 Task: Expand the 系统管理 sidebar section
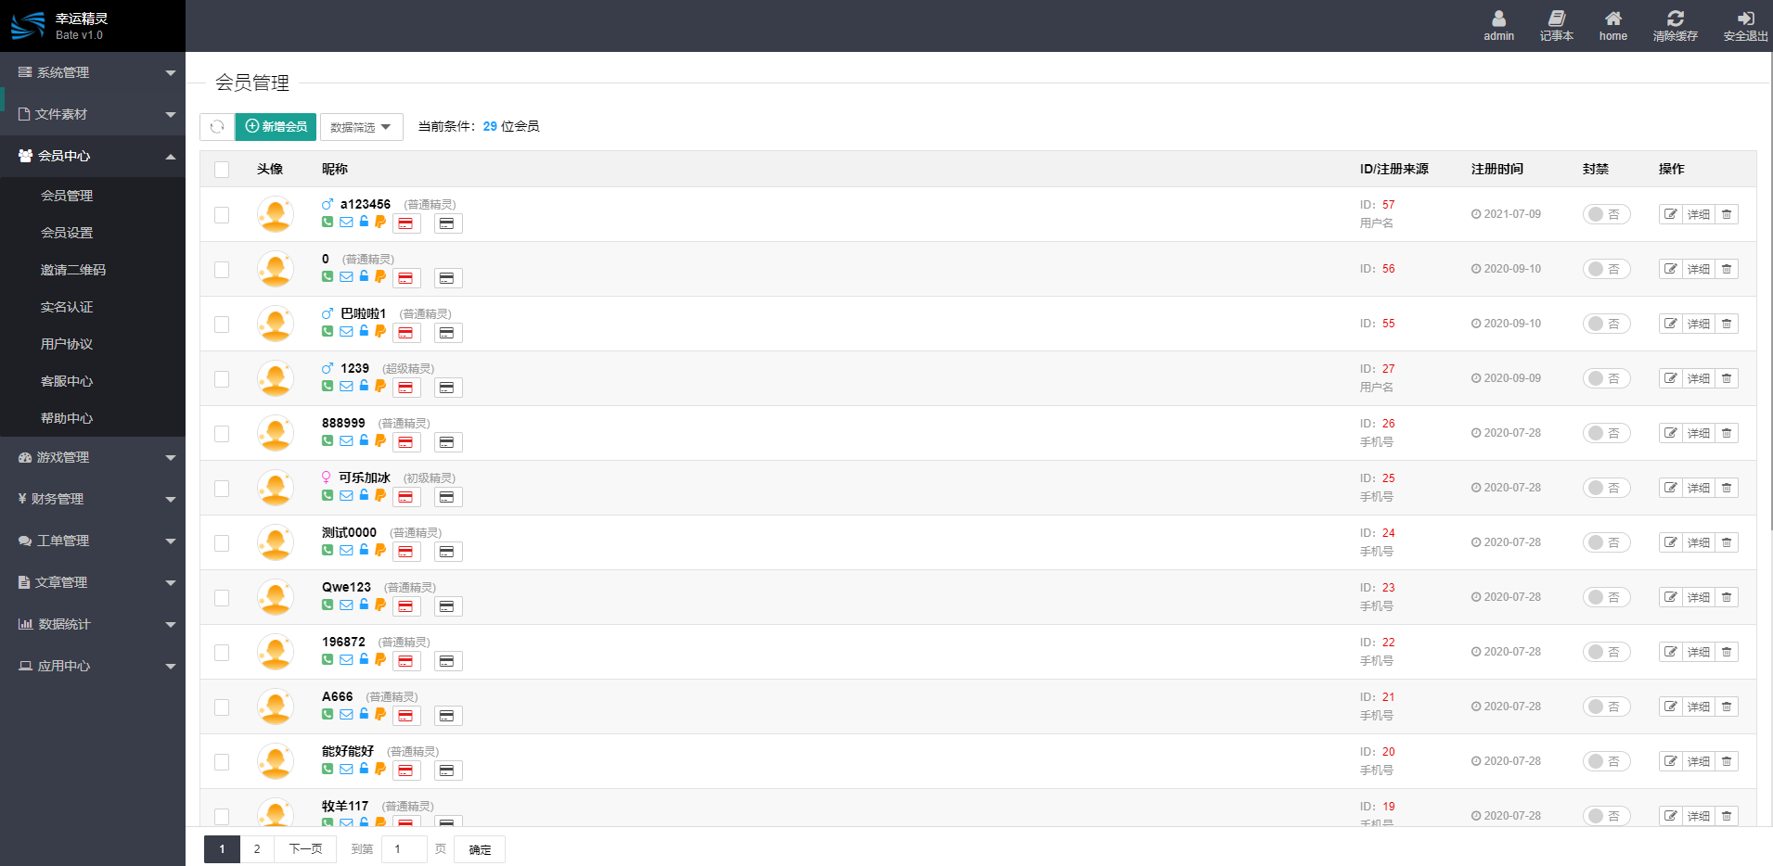click(x=93, y=72)
